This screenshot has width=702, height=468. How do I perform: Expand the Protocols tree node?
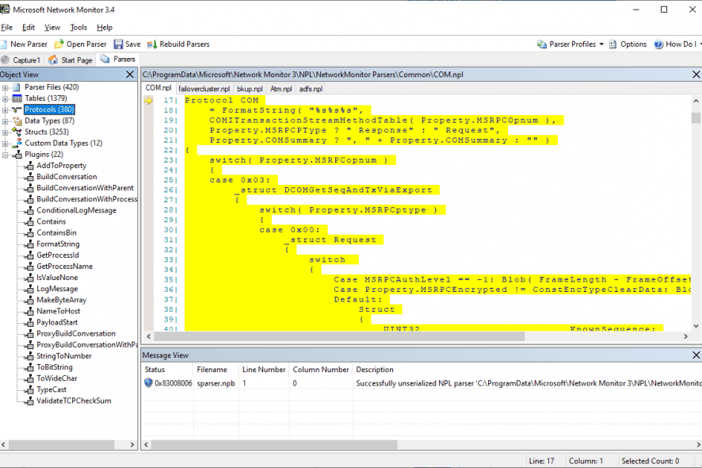coord(5,109)
